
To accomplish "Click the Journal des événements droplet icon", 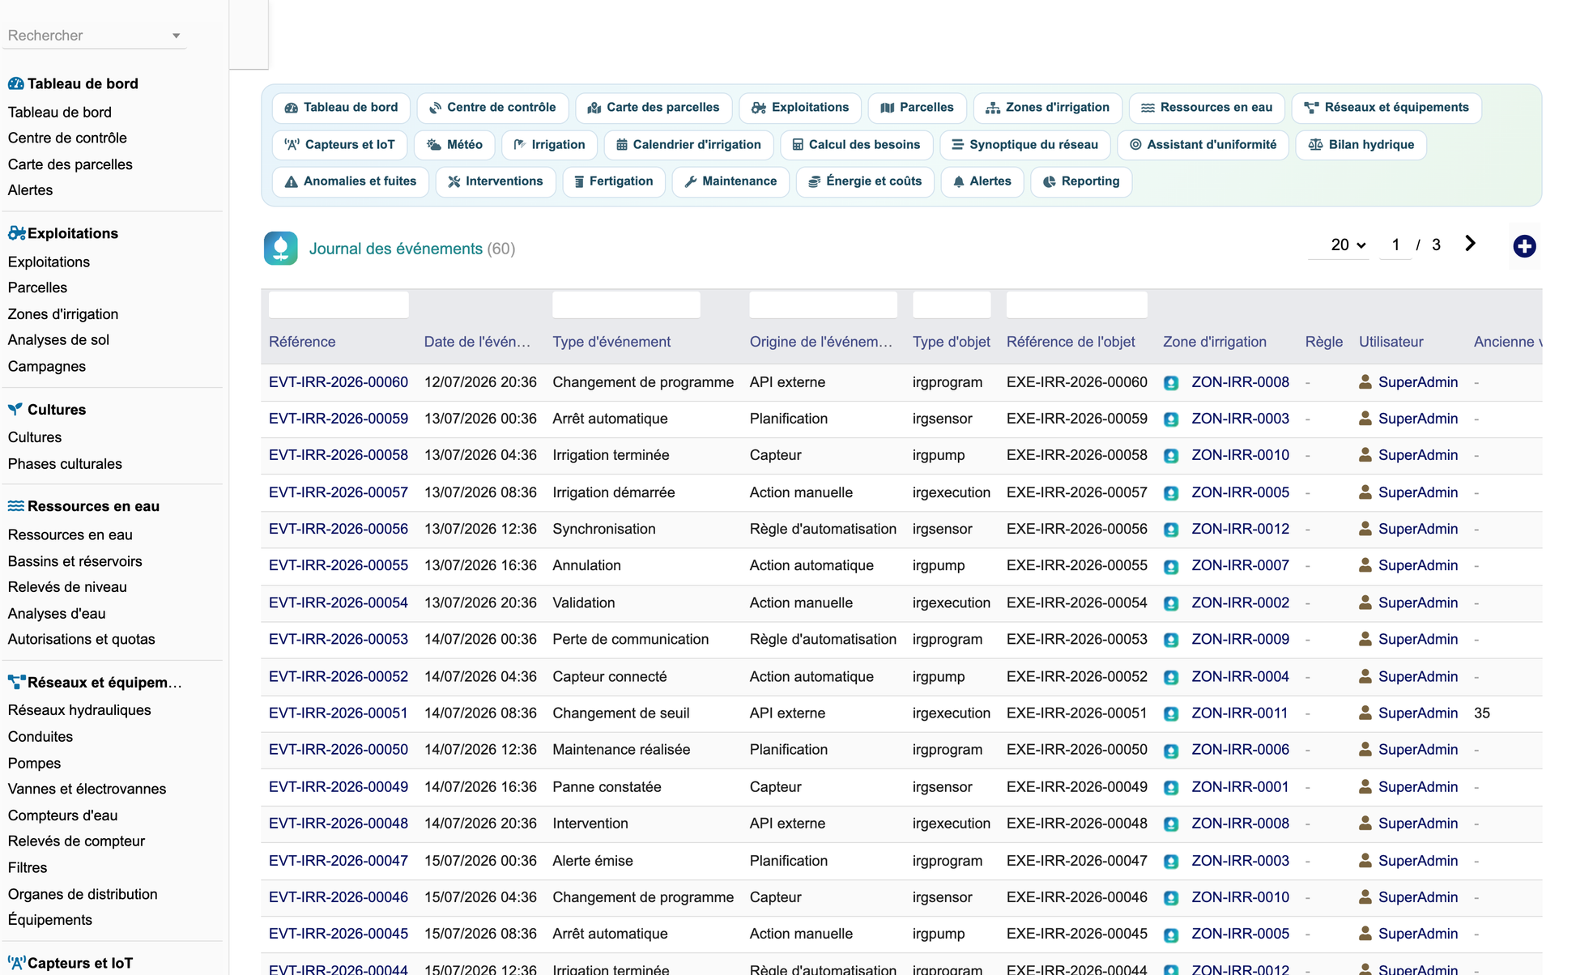I will coord(281,249).
